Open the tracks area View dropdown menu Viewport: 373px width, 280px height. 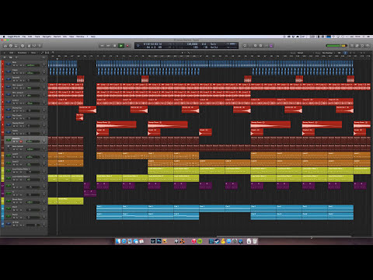(x=33, y=53)
